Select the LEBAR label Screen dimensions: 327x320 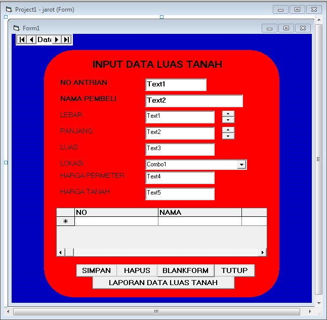(71, 115)
